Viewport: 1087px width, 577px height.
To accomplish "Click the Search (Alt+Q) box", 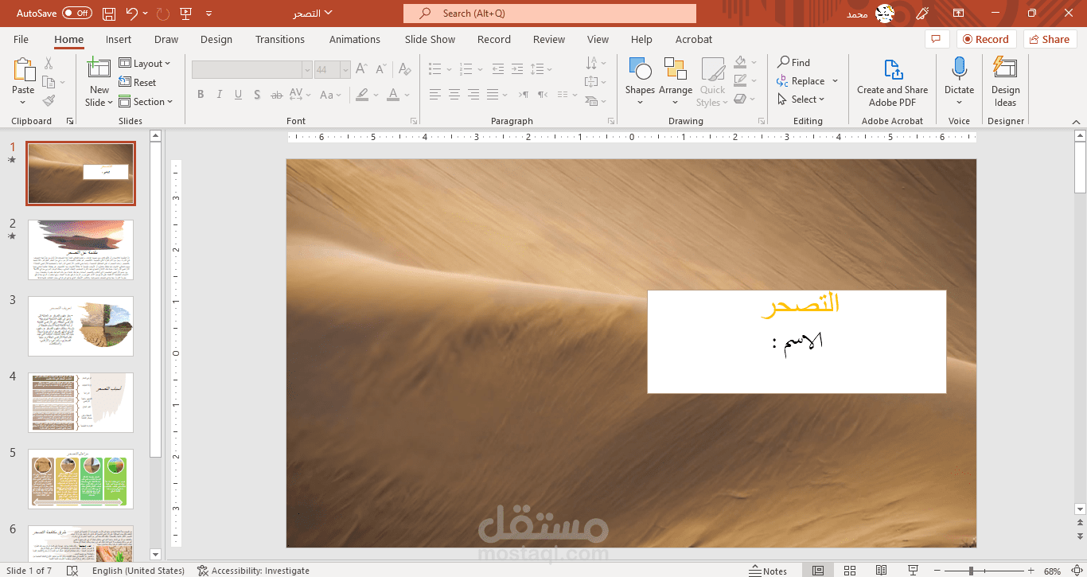I will pyautogui.click(x=550, y=14).
